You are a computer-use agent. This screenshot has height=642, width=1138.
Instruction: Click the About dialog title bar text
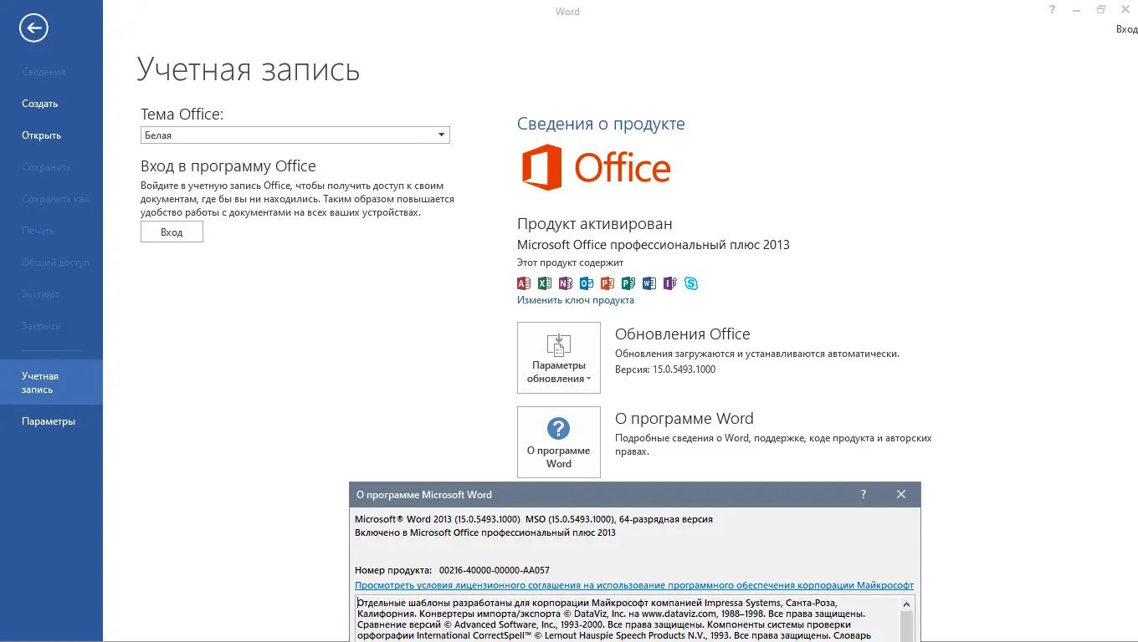(x=424, y=494)
